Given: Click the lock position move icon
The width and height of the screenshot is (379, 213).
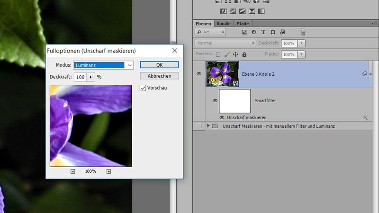Looking at the screenshot, I should click(x=235, y=54).
